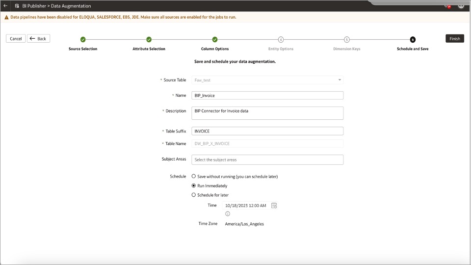Go to Dimension Keys step label
The width and height of the screenshot is (471, 265).
coord(347,49)
